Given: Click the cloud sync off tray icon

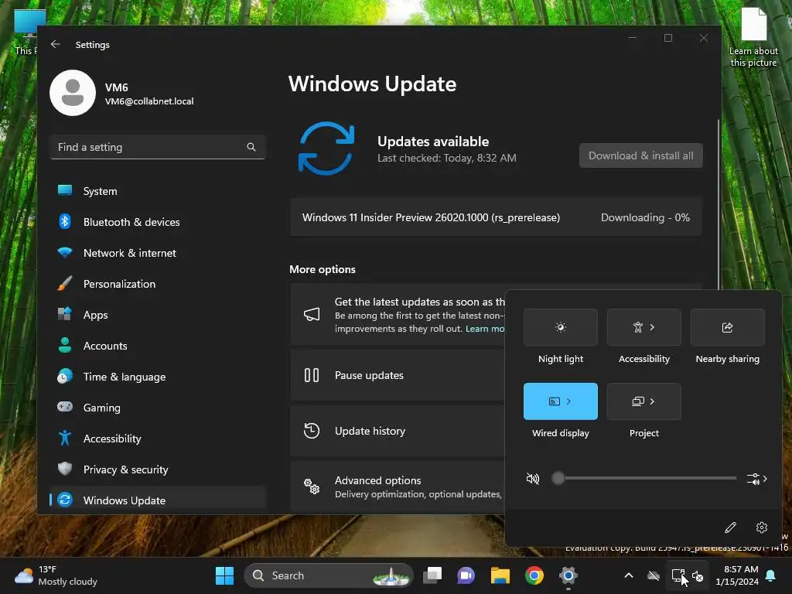Looking at the screenshot, I should pyautogui.click(x=654, y=575).
